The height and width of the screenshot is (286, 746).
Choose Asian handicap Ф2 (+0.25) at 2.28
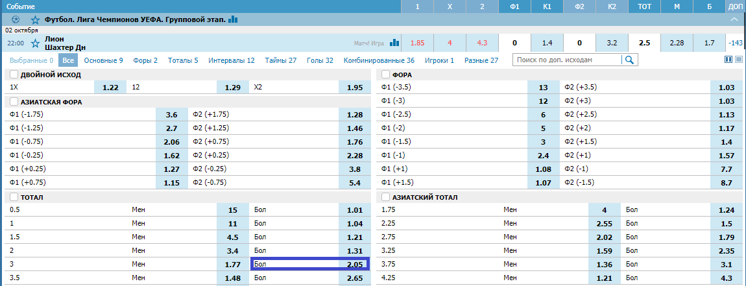(x=354, y=155)
